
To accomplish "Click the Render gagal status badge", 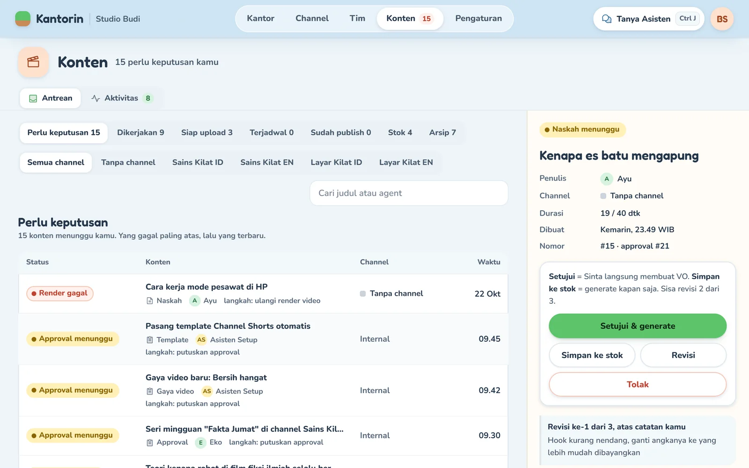I will pos(60,293).
